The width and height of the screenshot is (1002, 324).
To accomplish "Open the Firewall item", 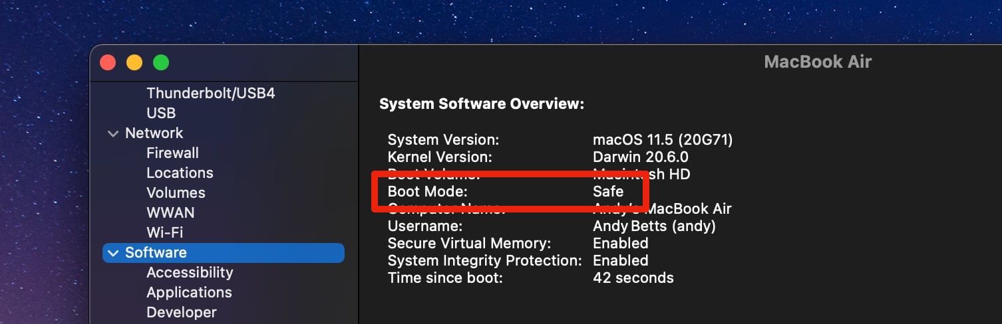I will (172, 153).
